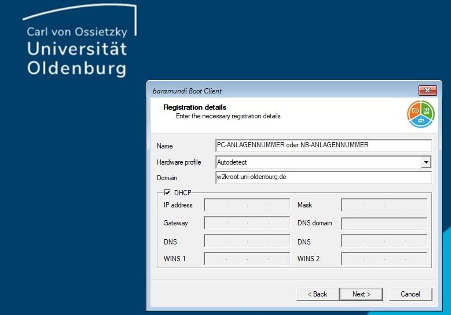451x315 pixels.
Task: Cancel the registration wizard
Action: 410,294
